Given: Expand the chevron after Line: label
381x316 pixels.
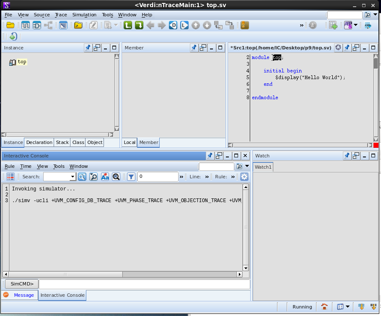Looking at the screenshot, I should click(x=207, y=177).
